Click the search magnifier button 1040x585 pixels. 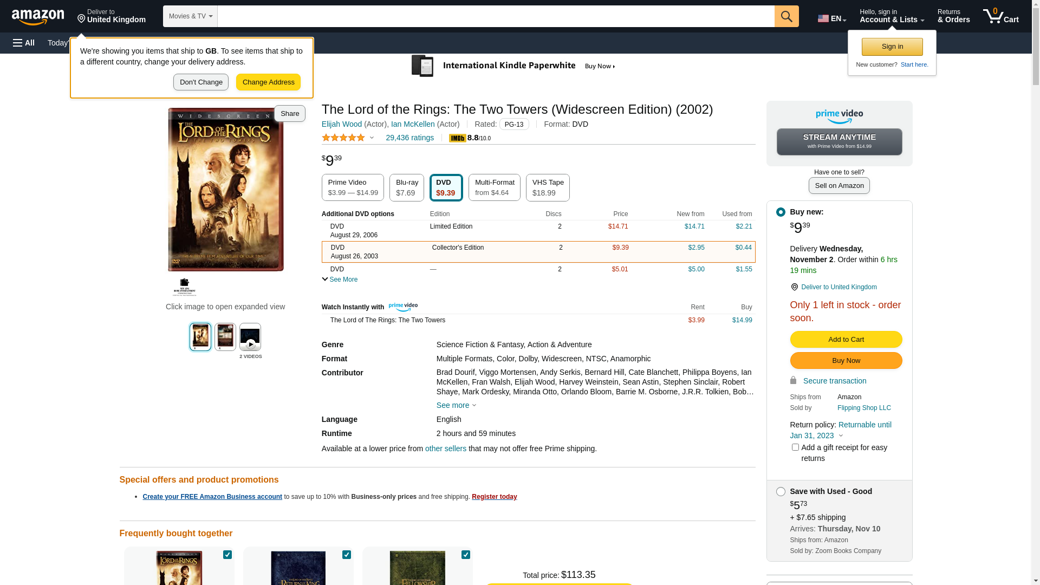pyautogui.click(x=786, y=16)
